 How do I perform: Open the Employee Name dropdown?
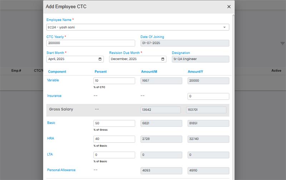point(224,27)
